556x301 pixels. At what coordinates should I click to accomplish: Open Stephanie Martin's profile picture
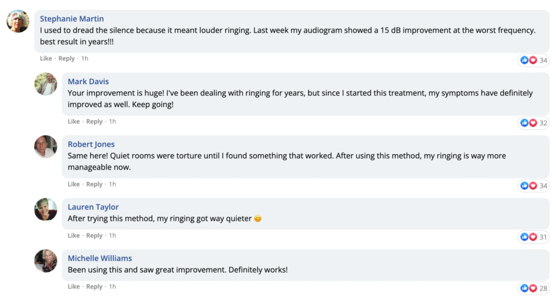pyautogui.click(x=18, y=21)
